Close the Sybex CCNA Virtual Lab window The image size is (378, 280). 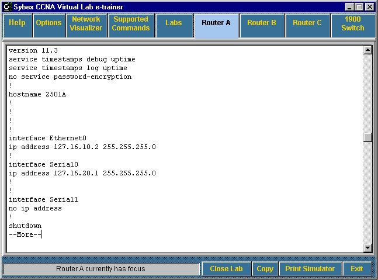click(370, 7)
